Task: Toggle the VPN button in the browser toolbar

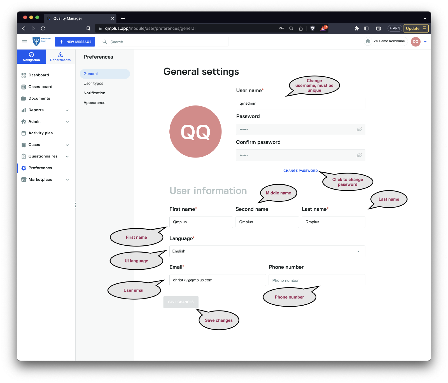Action: [395, 28]
